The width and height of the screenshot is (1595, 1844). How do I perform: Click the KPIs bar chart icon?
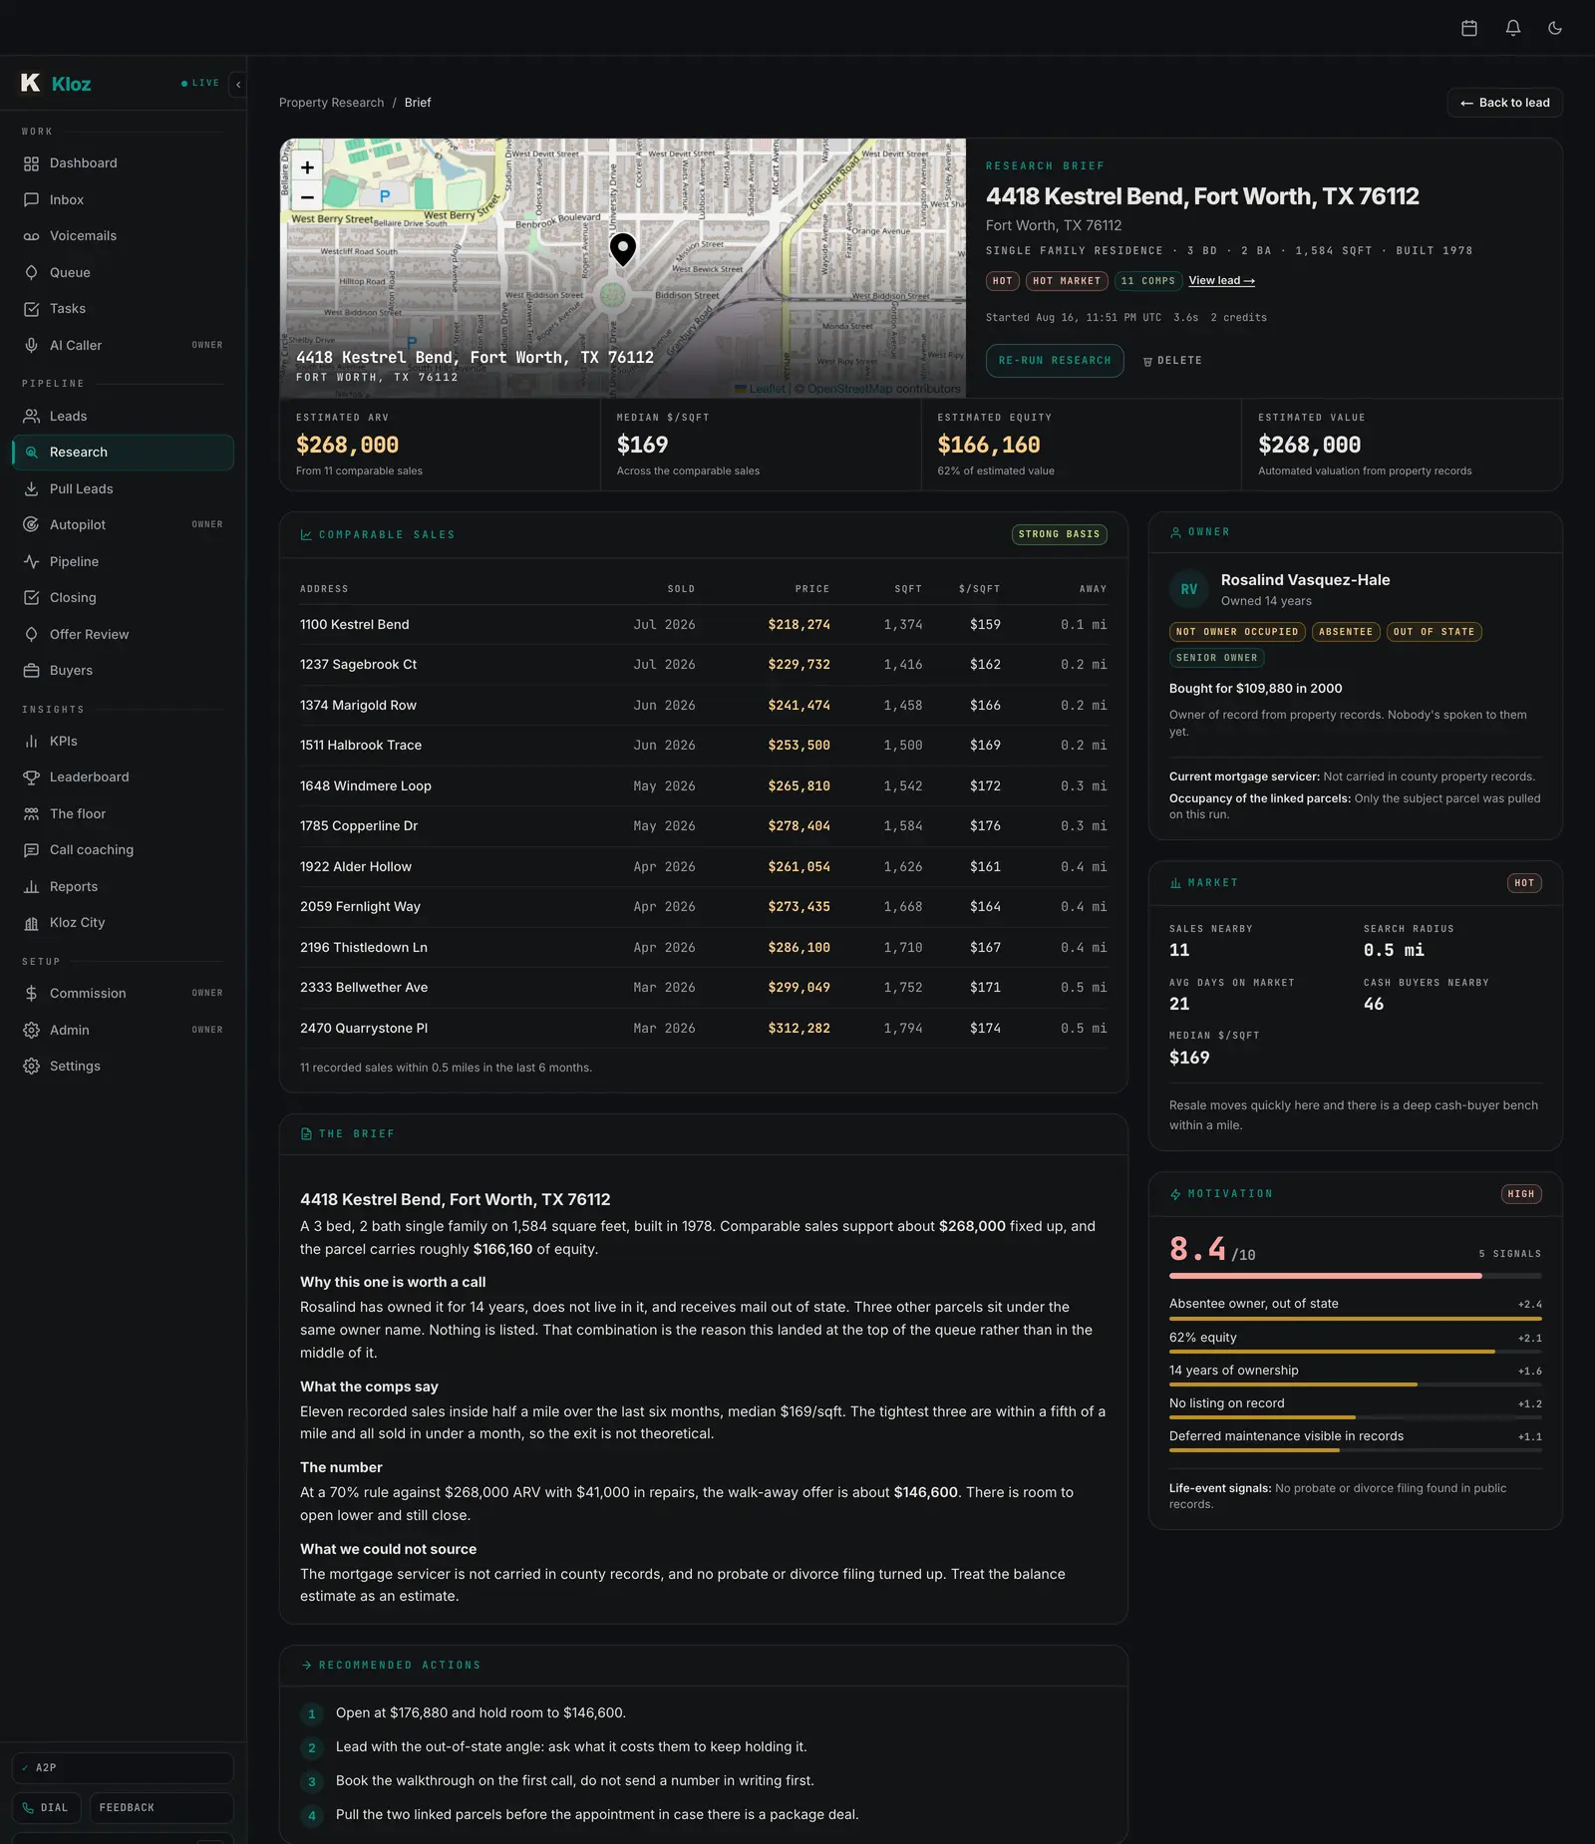point(31,741)
